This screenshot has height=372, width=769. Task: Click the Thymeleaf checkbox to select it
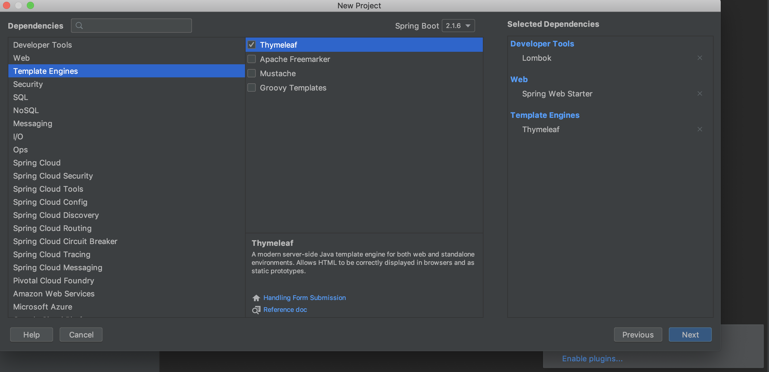pos(252,45)
